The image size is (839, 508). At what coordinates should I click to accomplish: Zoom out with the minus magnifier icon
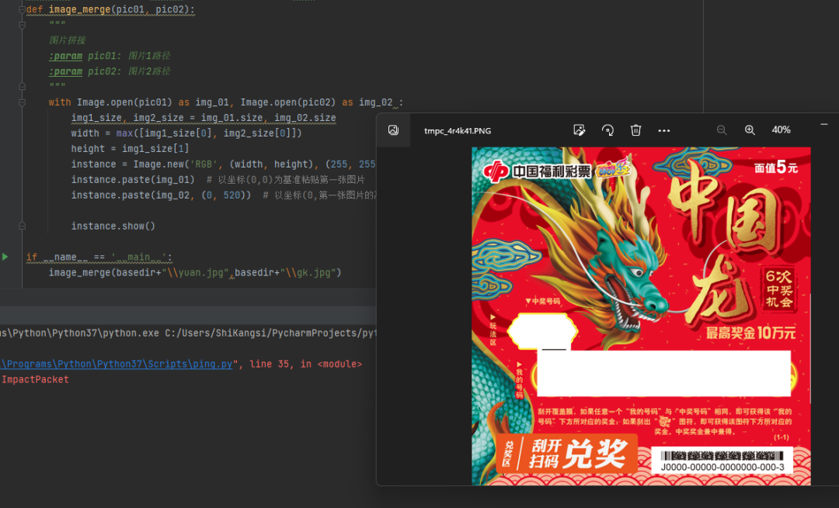(x=721, y=130)
